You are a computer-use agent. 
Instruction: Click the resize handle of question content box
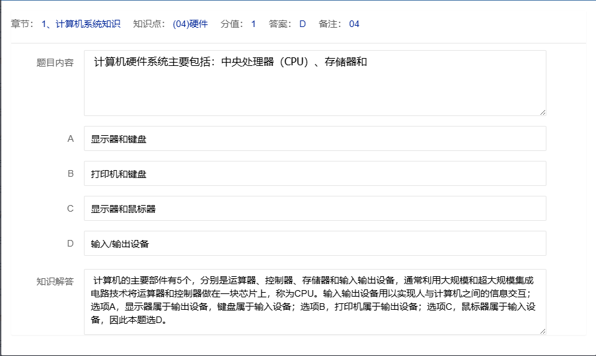542,112
